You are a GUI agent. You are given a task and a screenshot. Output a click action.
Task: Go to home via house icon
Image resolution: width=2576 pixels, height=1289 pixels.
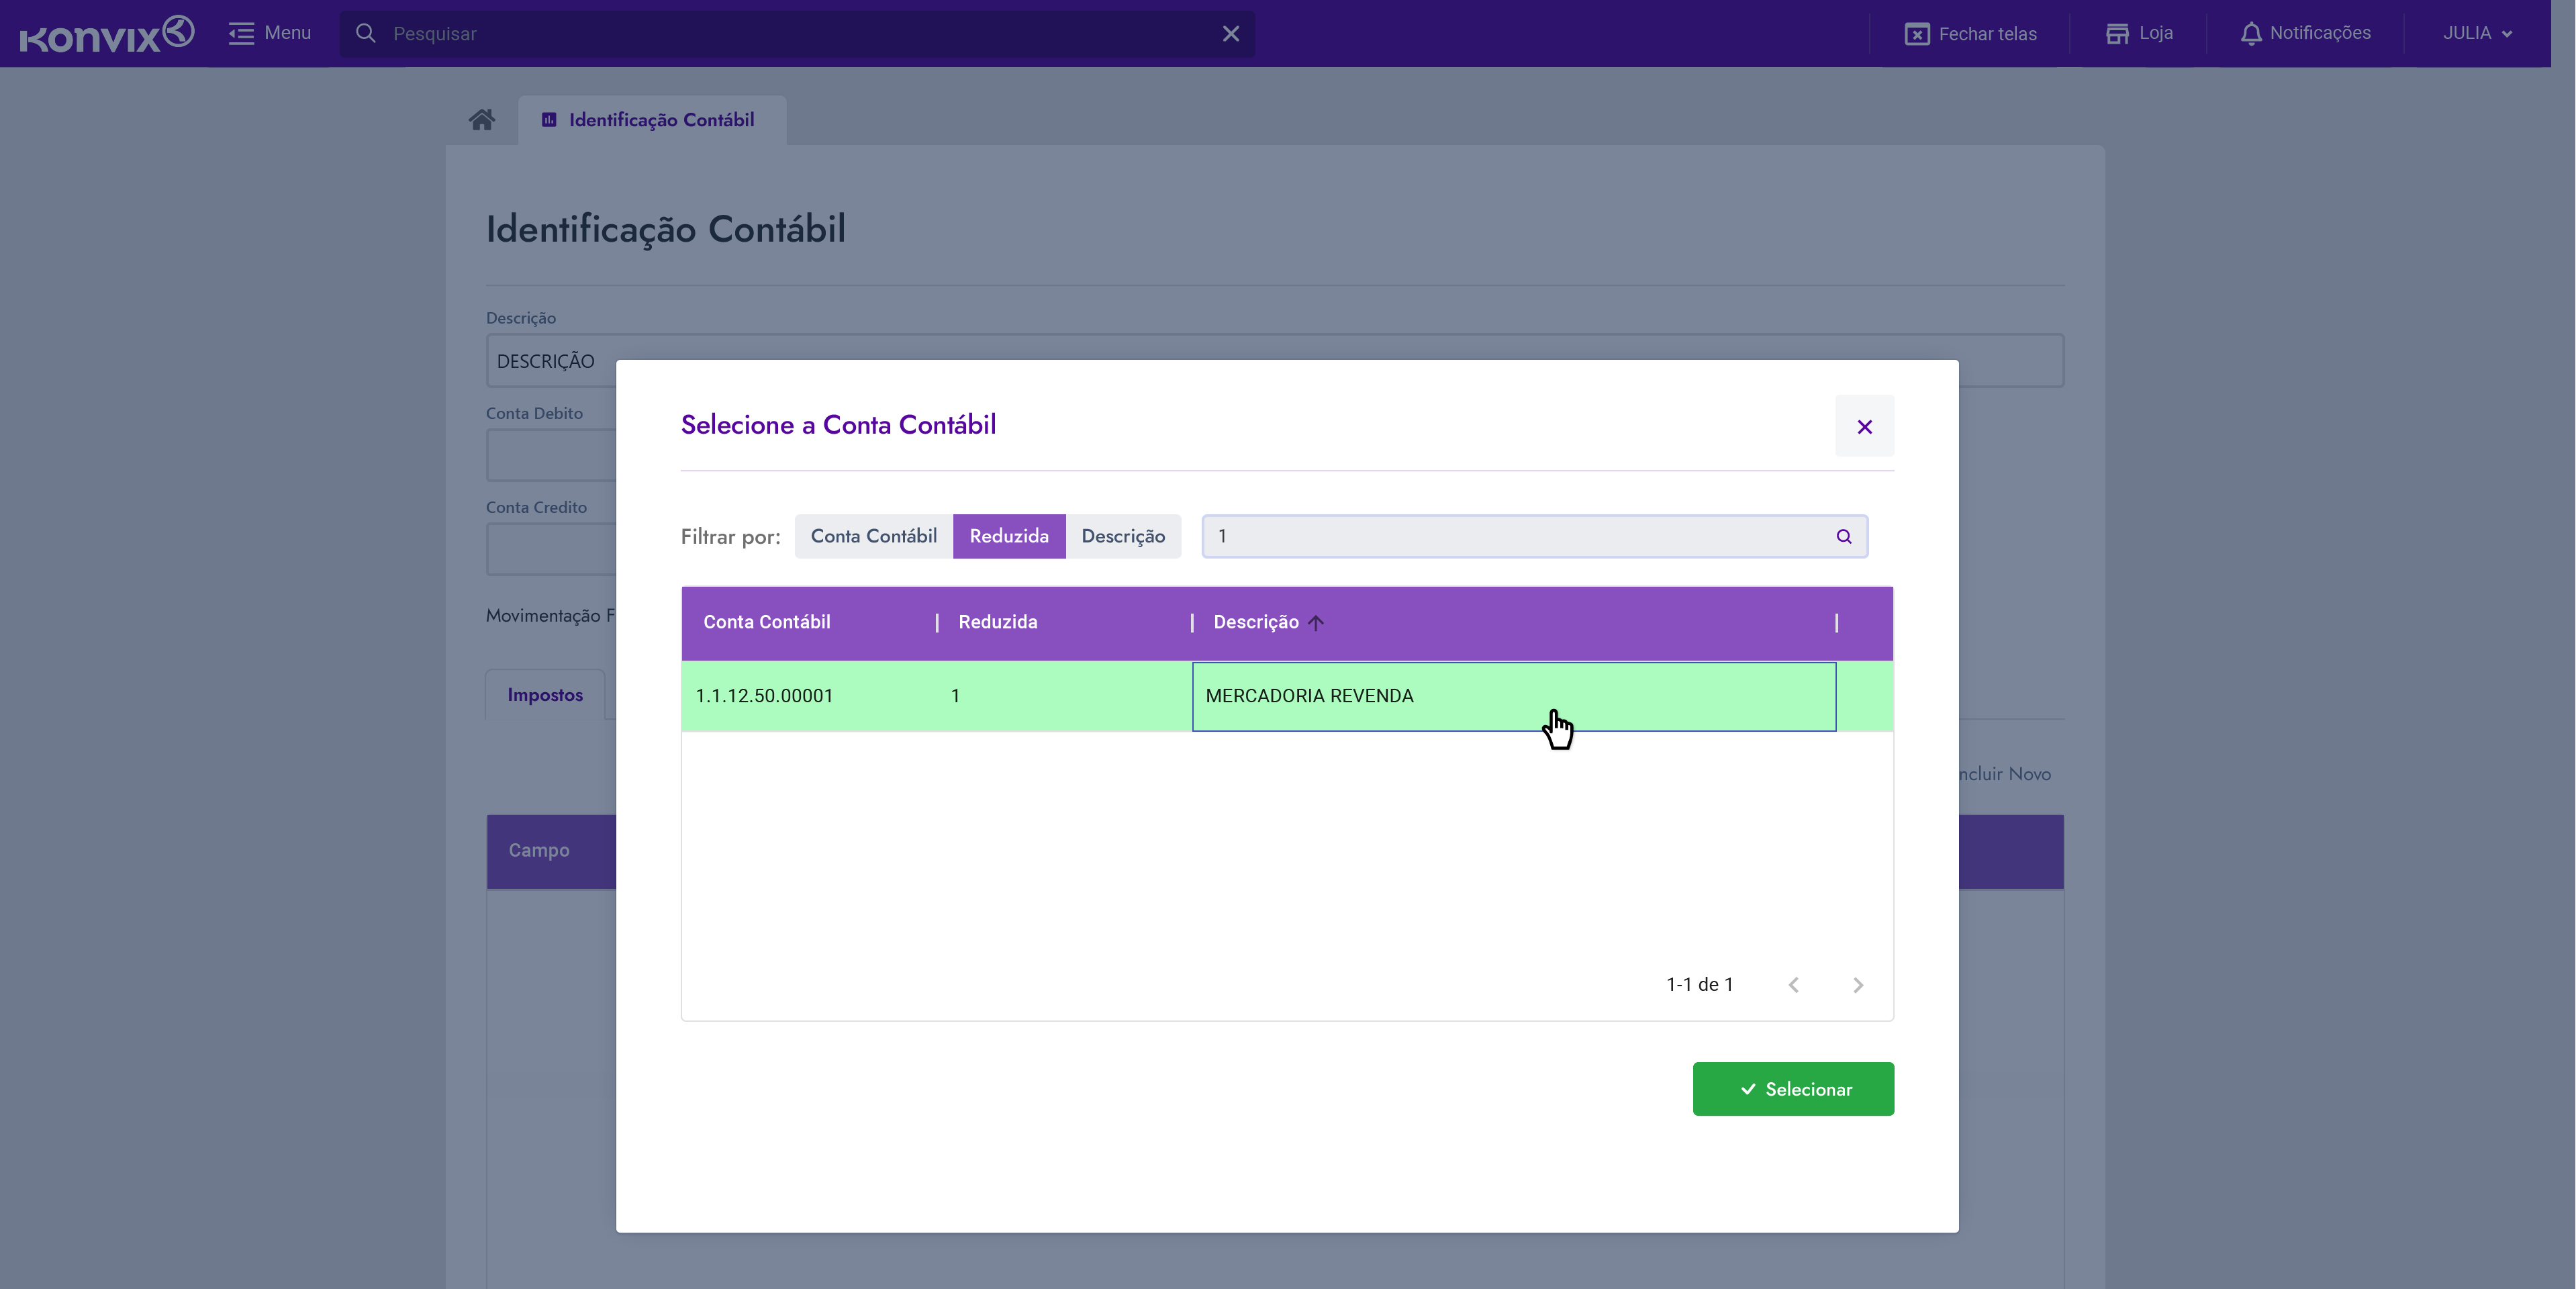click(482, 120)
